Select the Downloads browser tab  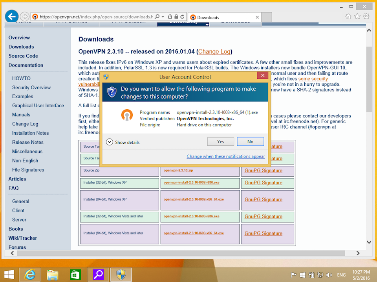pos(224,17)
